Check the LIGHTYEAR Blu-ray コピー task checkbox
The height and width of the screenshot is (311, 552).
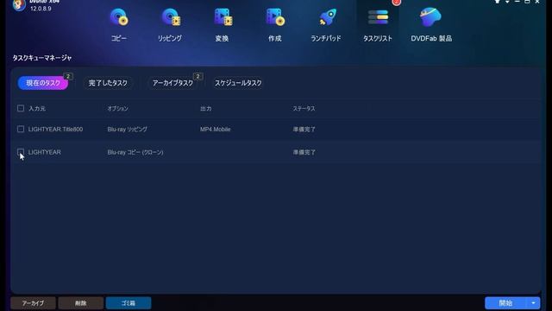click(x=21, y=152)
